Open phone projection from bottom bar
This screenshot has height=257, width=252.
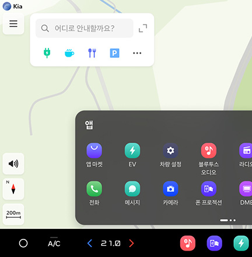coord(214,243)
